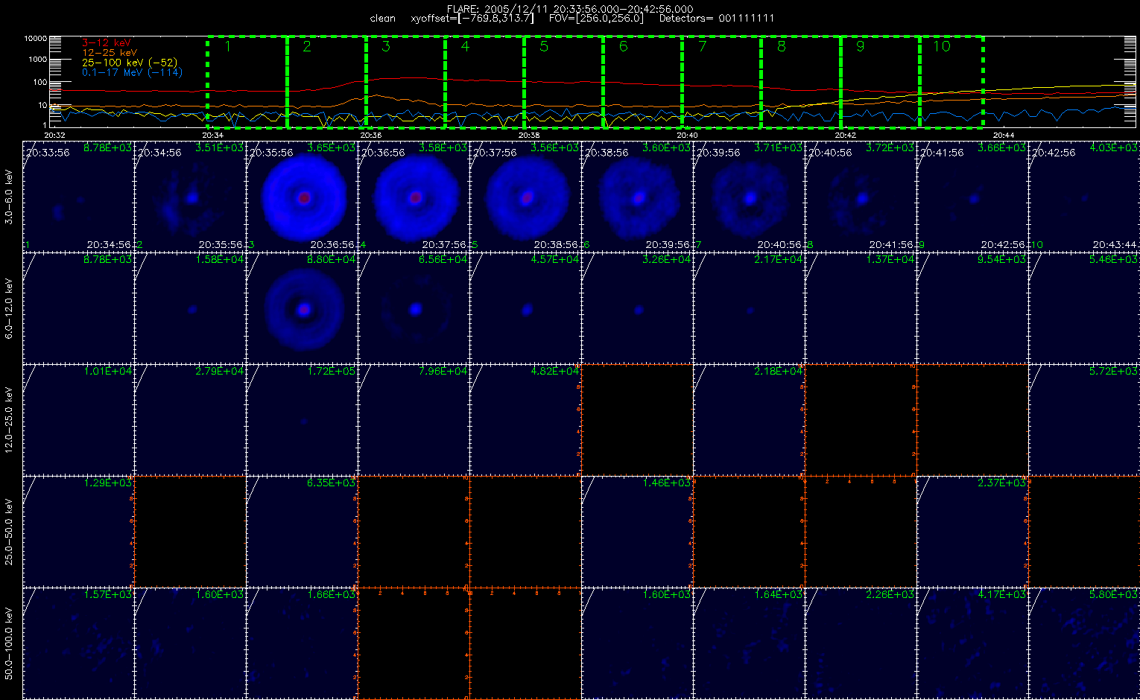Click the peak value 2.37E+03
The width and height of the screenshot is (1140, 700).
click(x=1001, y=483)
